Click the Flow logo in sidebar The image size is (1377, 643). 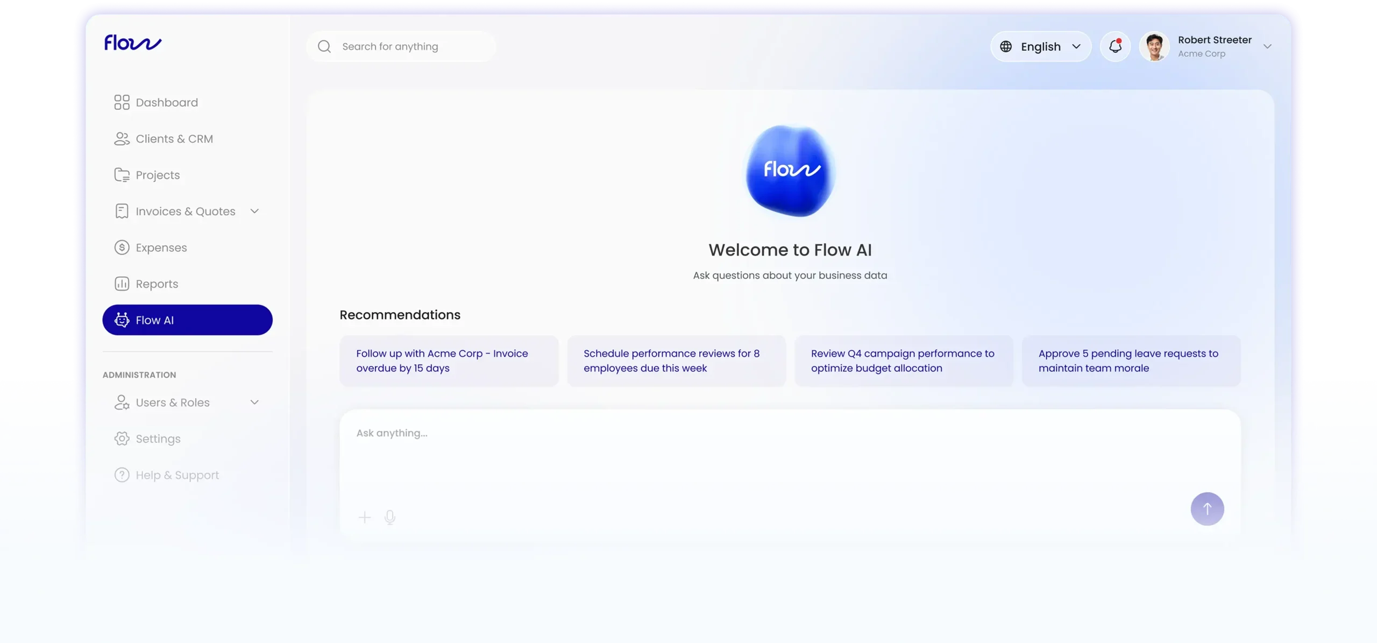coord(133,43)
